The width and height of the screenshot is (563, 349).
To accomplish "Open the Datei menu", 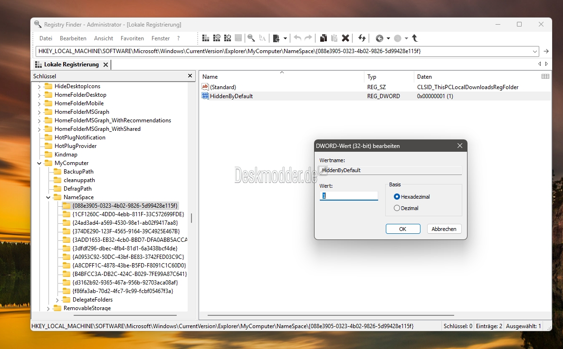I will (46, 38).
